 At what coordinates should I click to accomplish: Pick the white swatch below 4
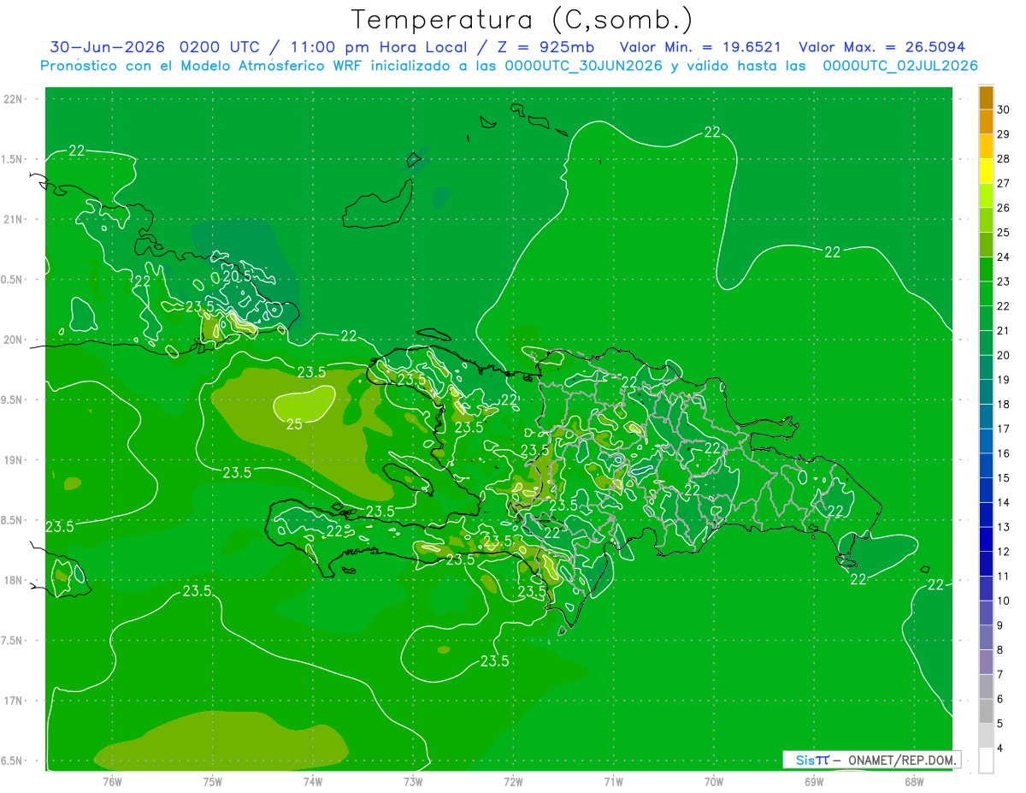[x=986, y=760]
